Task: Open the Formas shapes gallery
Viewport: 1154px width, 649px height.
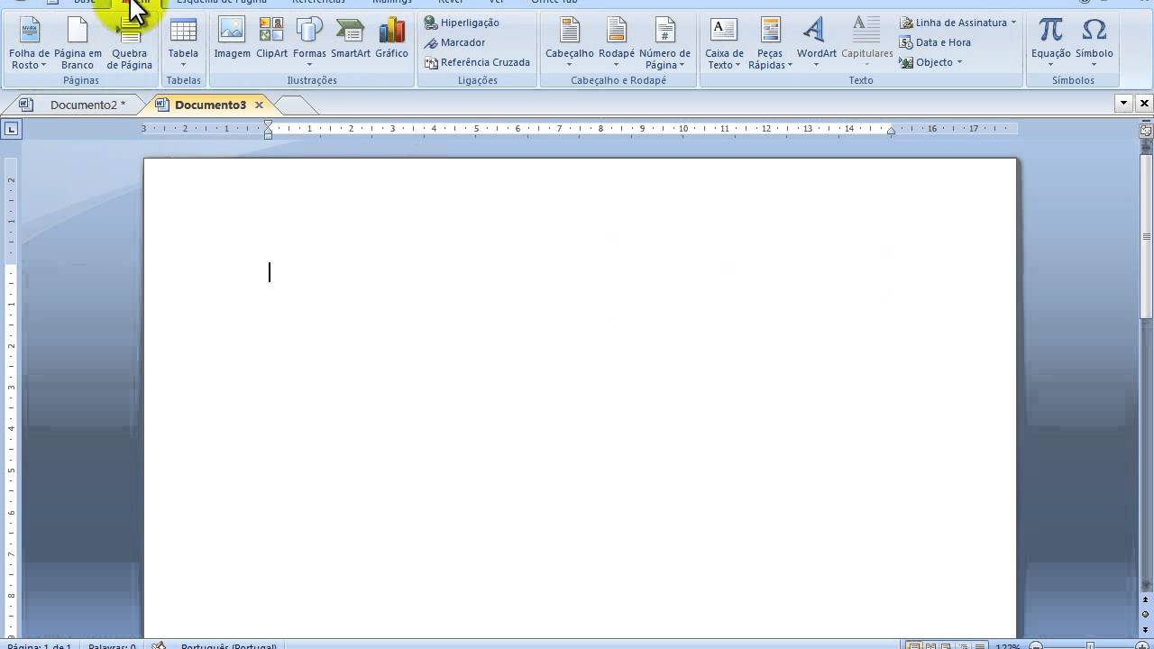Action: pos(309,43)
